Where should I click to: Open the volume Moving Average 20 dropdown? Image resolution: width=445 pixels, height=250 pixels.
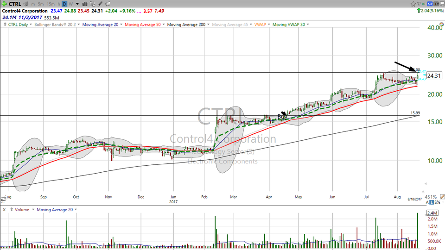76,210
